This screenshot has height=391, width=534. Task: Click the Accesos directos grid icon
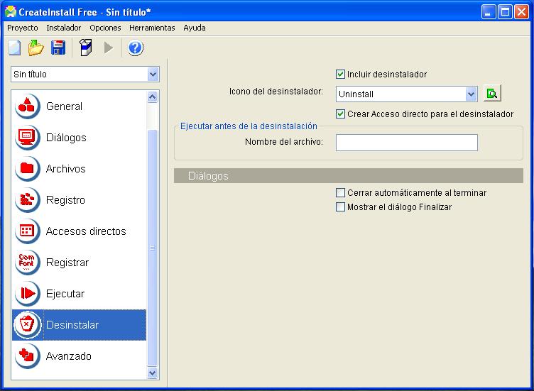tap(27, 231)
